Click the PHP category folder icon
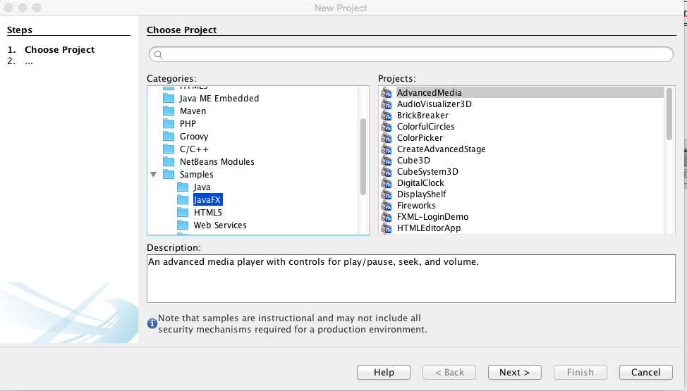This screenshot has height=391, width=687. point(169,124)
